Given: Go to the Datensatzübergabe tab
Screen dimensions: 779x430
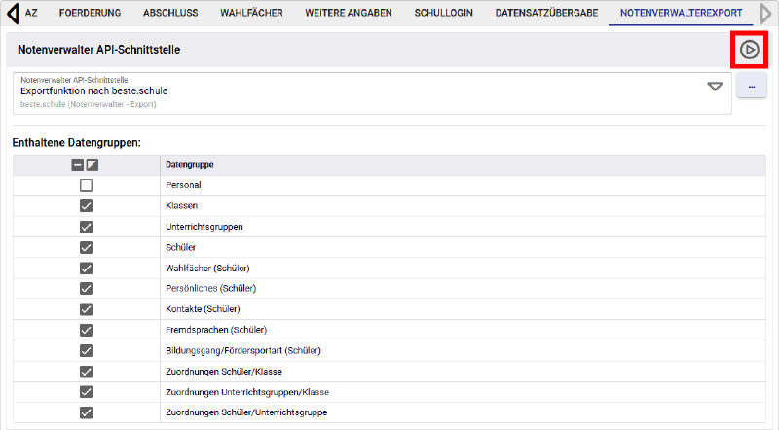Looking at the screenshot, I should 539,14.
